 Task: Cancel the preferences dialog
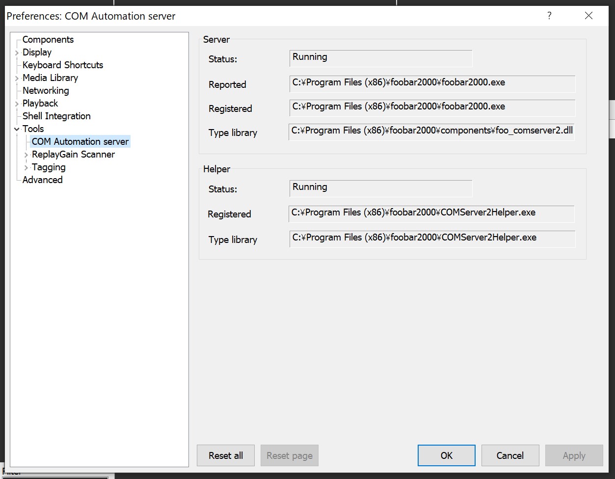[510, 455]
